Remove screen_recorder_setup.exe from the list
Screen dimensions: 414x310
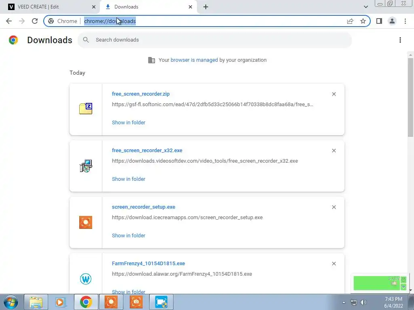334,207
